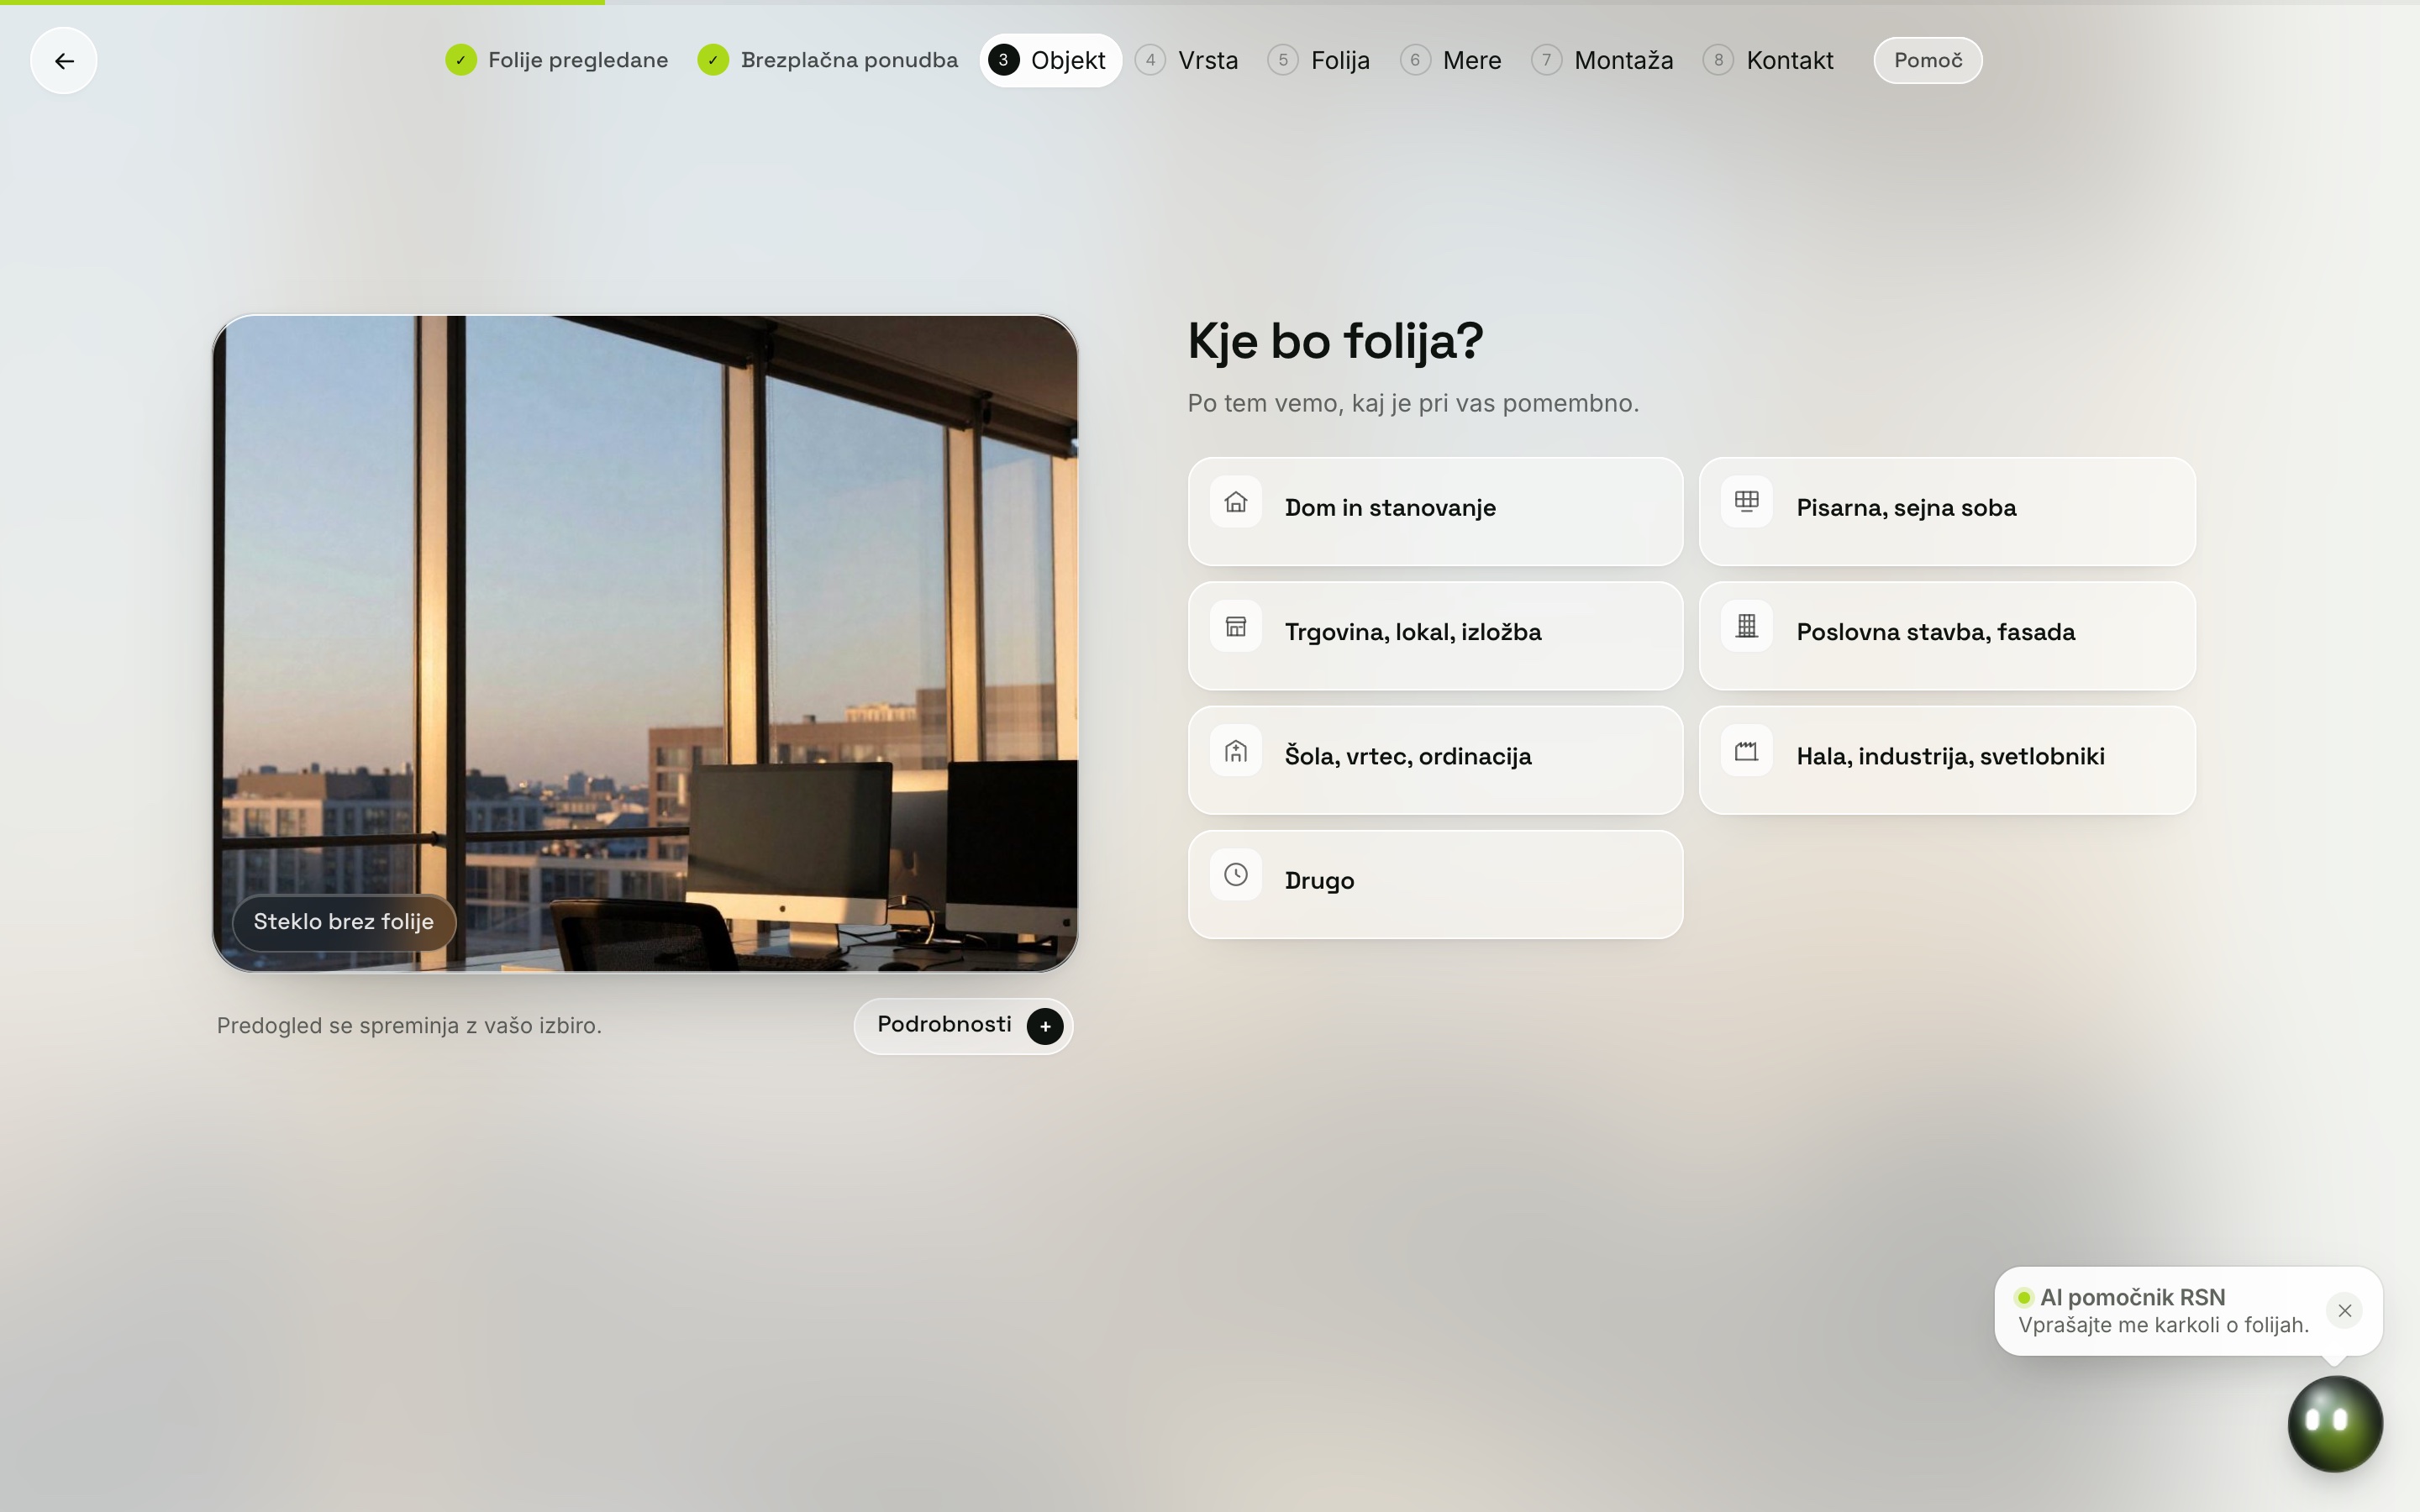This screenshot has height=1512, width=2420.
Task: Close the AI pomočnik RSN tooltip
Action: click(x=2344, y=1310)
